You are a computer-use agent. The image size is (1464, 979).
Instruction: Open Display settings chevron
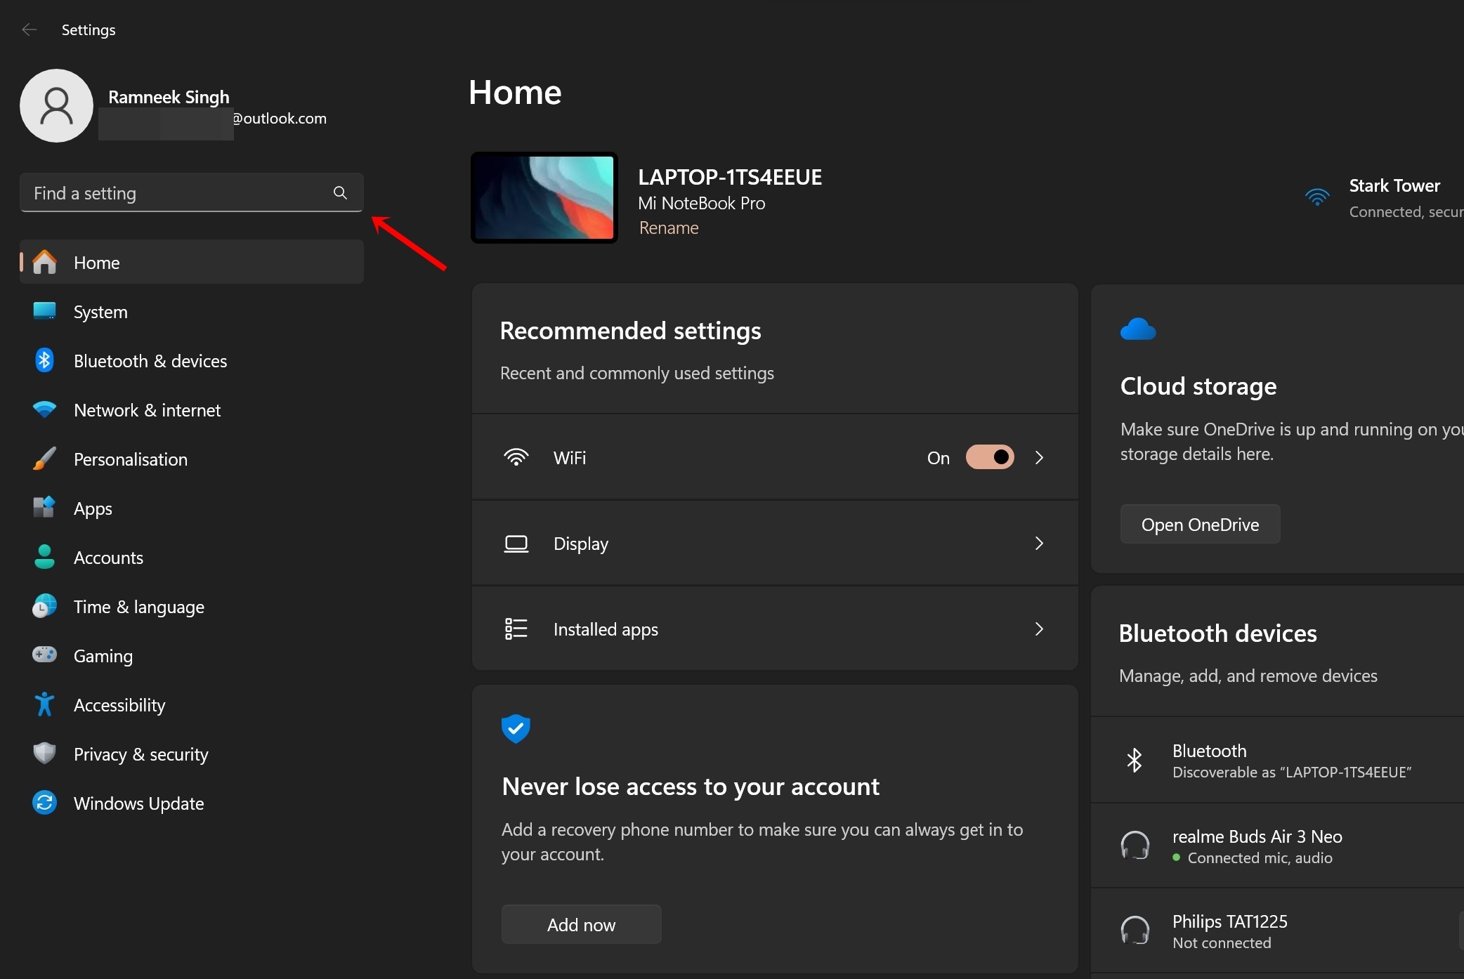pos(1040,544)
